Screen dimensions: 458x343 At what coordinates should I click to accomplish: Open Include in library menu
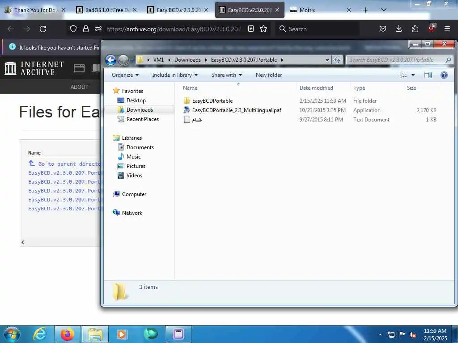tap(175, 75)
